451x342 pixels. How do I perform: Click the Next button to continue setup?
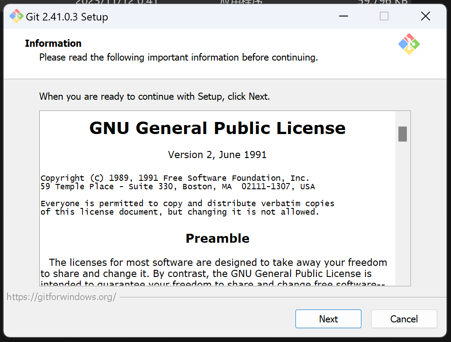tap(328, 319)
